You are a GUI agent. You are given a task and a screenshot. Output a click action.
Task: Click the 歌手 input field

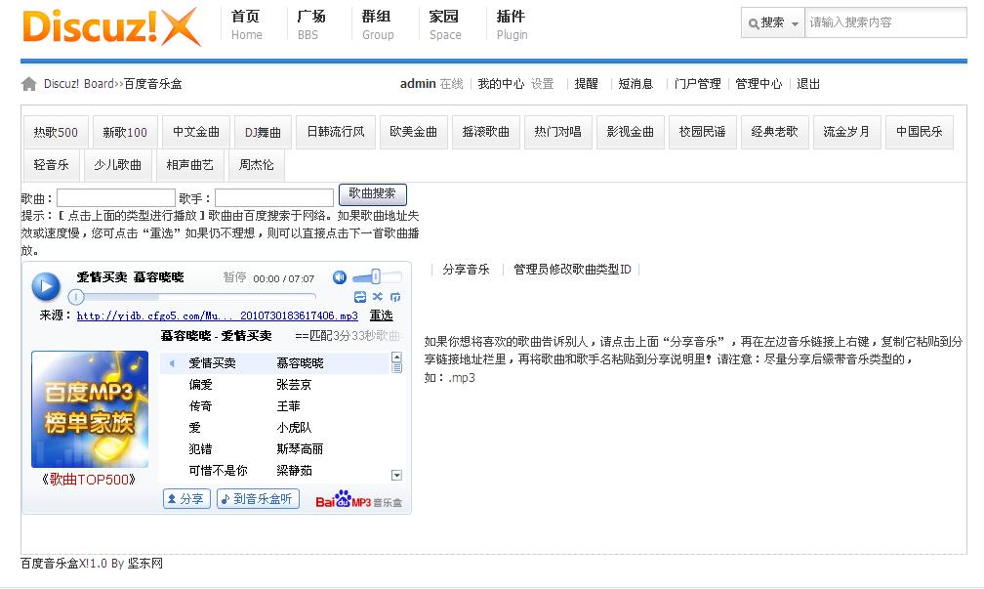pyautogui.click(x=274, y=198)
